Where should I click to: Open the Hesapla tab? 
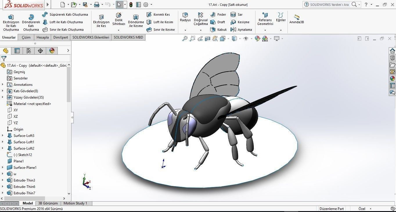[x=42, y=37]
